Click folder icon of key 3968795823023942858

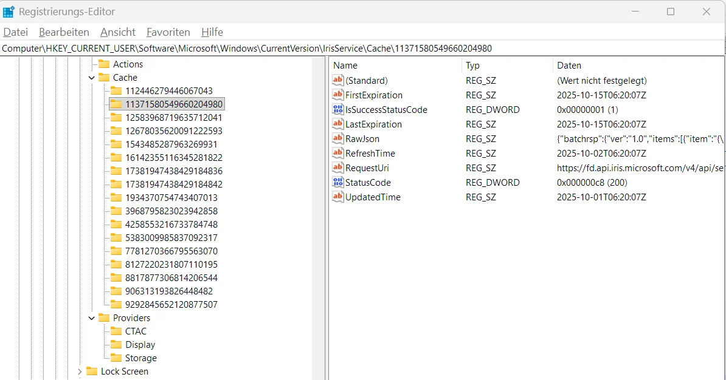click(x=116, y=211)
